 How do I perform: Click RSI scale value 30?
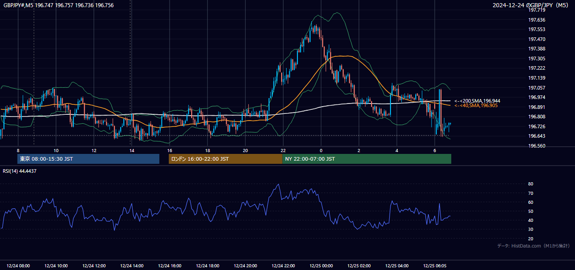pos(531,229)
